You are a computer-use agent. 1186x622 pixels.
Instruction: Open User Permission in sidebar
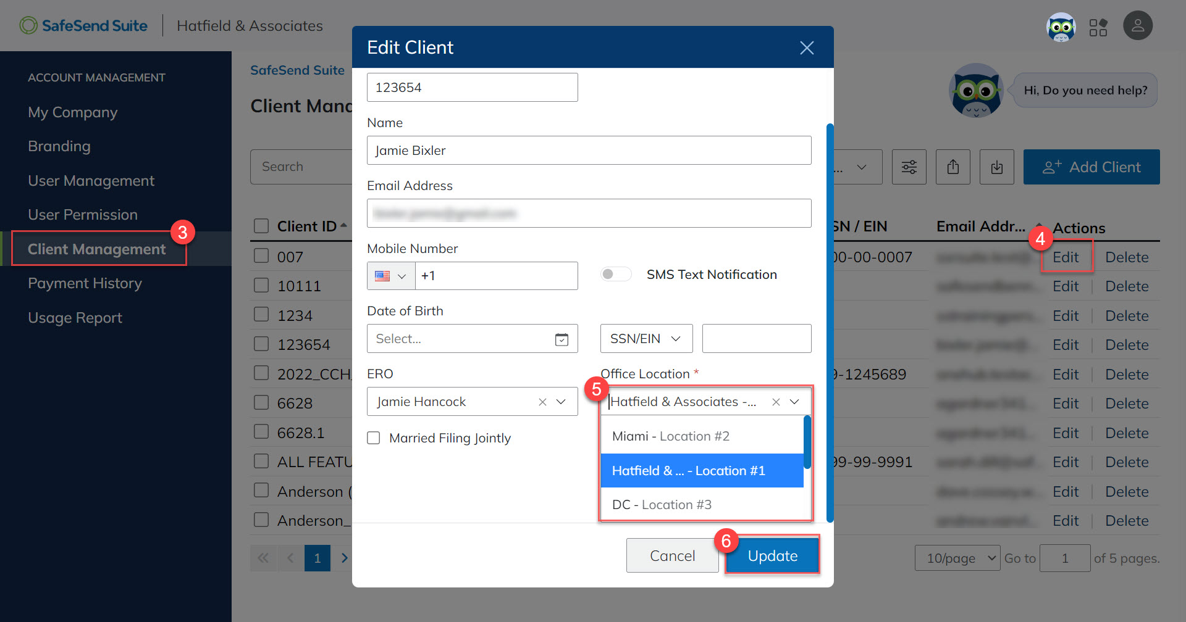coord(83,215)
